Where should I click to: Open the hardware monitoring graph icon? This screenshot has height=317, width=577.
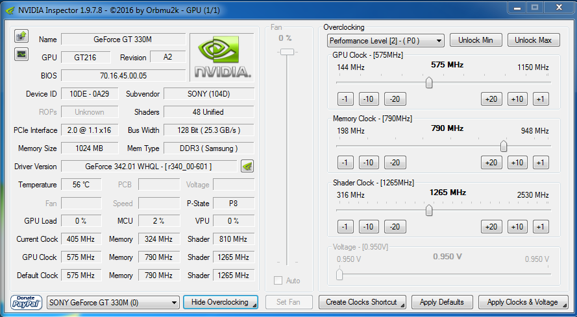click(21, 54)
